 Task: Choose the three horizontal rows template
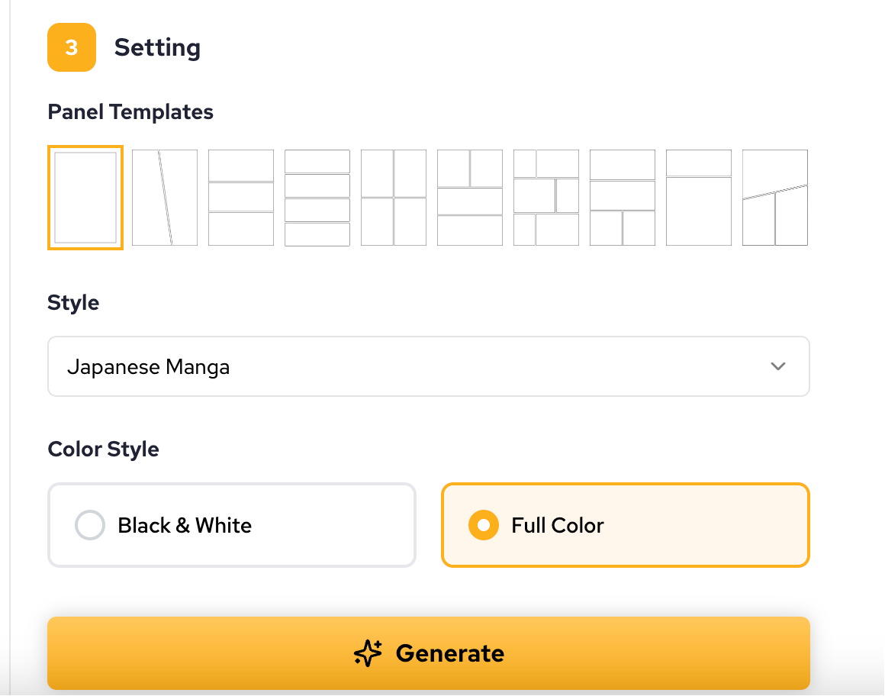241,197
